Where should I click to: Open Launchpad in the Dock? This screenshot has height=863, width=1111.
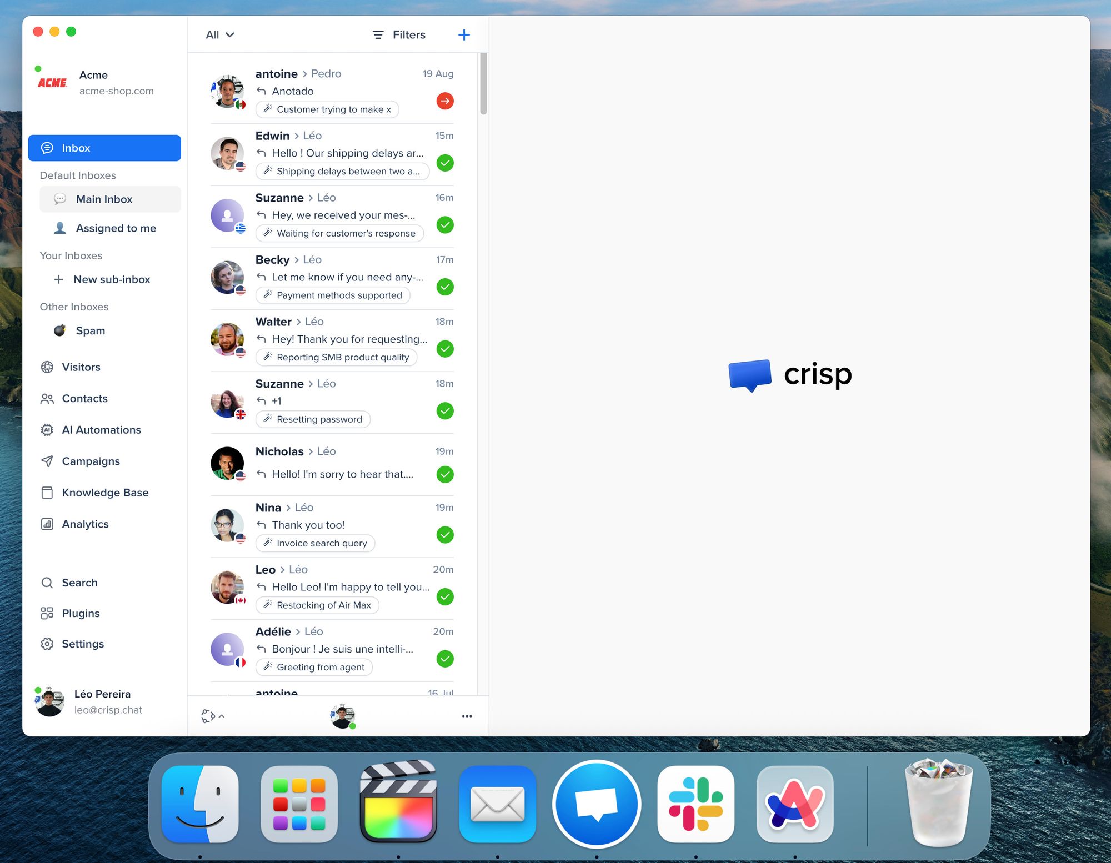point(299,804)
